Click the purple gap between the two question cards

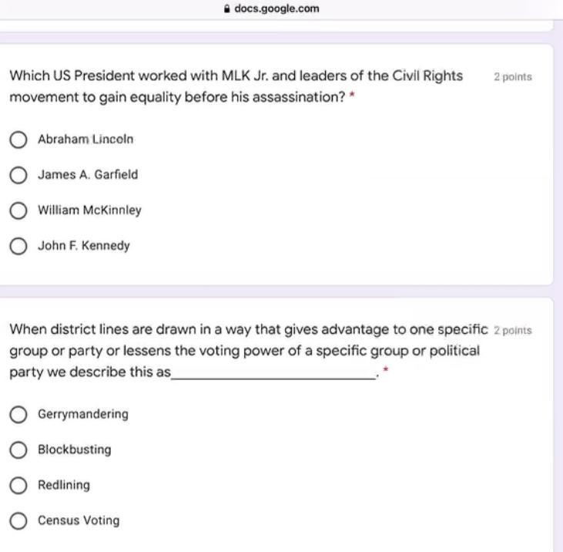[x=276, y=291]
